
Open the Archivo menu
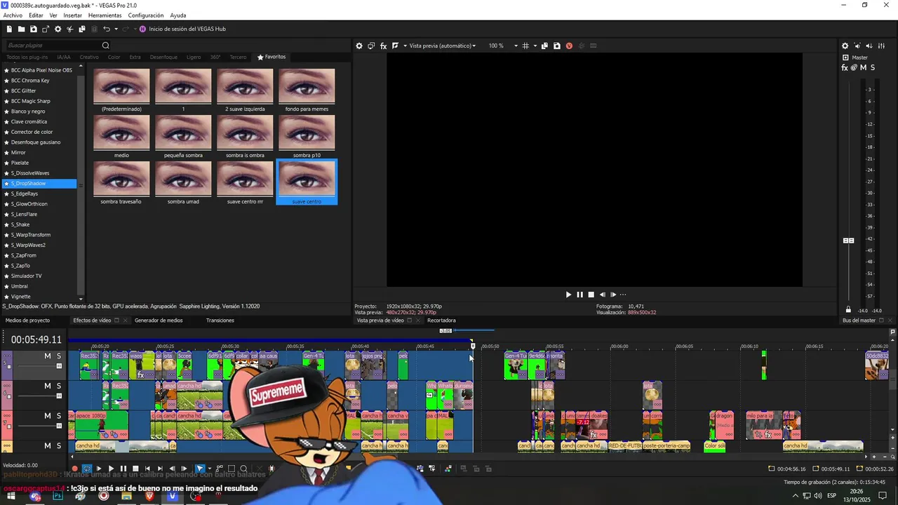13,15
